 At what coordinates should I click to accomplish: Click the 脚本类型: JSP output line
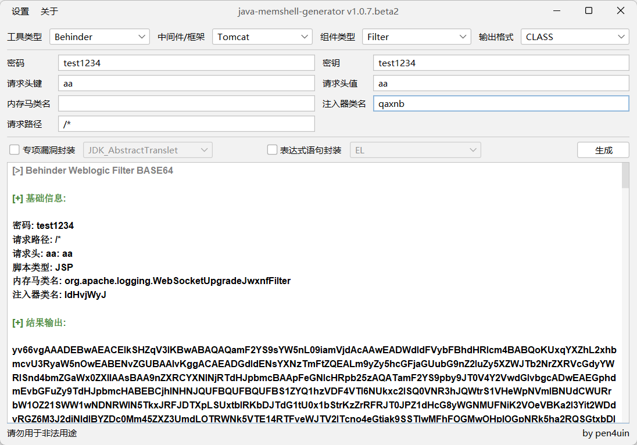42,268
